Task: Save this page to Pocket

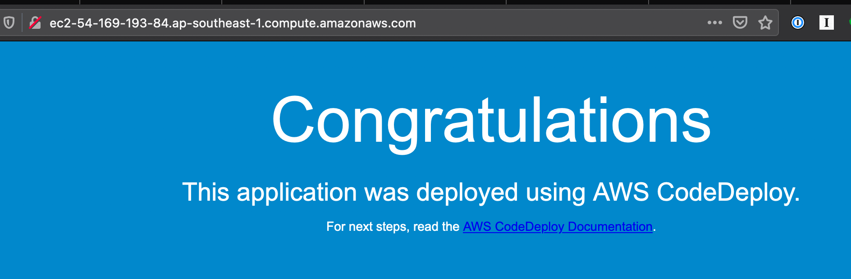Action: click(x=740, y=22)
